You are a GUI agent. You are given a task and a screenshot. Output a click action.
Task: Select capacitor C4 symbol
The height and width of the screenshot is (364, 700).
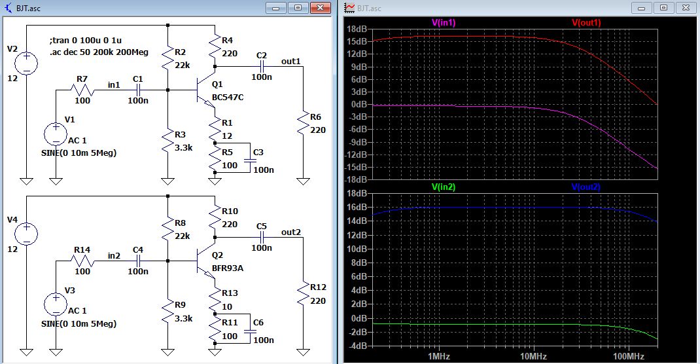(138, 261)
